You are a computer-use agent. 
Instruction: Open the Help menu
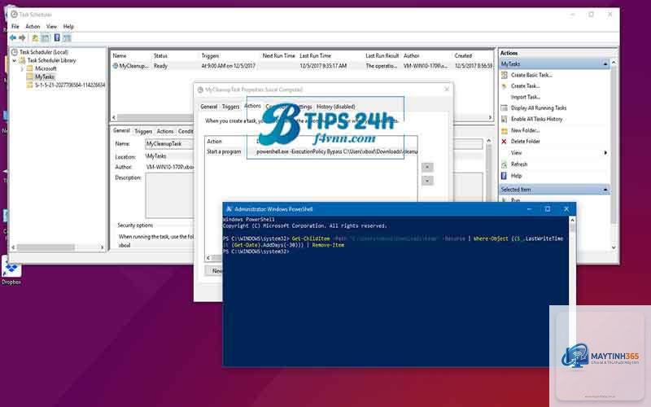point(68,27)
